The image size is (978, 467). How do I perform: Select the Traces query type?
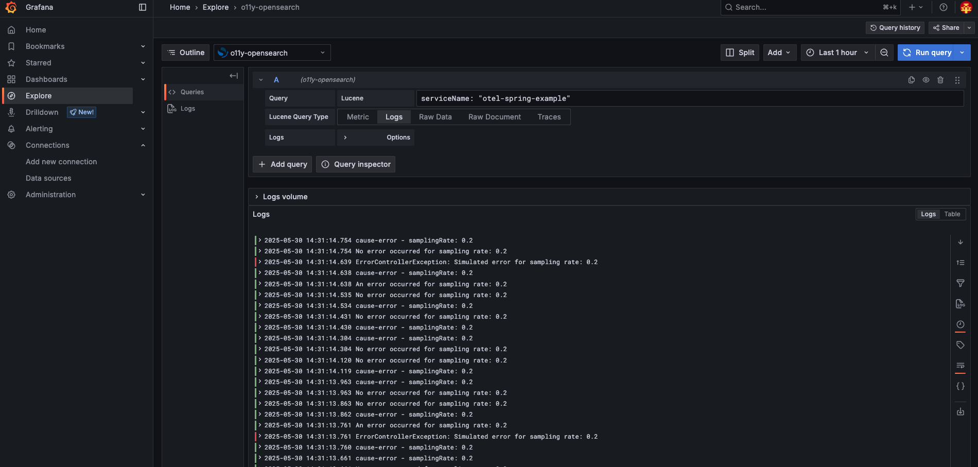549,117
